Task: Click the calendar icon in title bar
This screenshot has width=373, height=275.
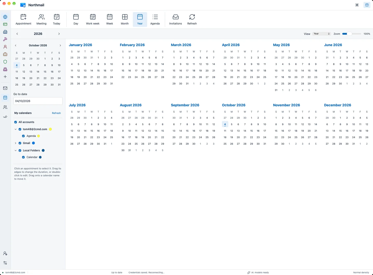Action: pos(367,5)
